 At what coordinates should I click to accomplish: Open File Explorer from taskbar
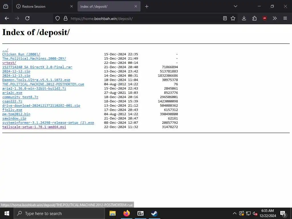[112, 213]
